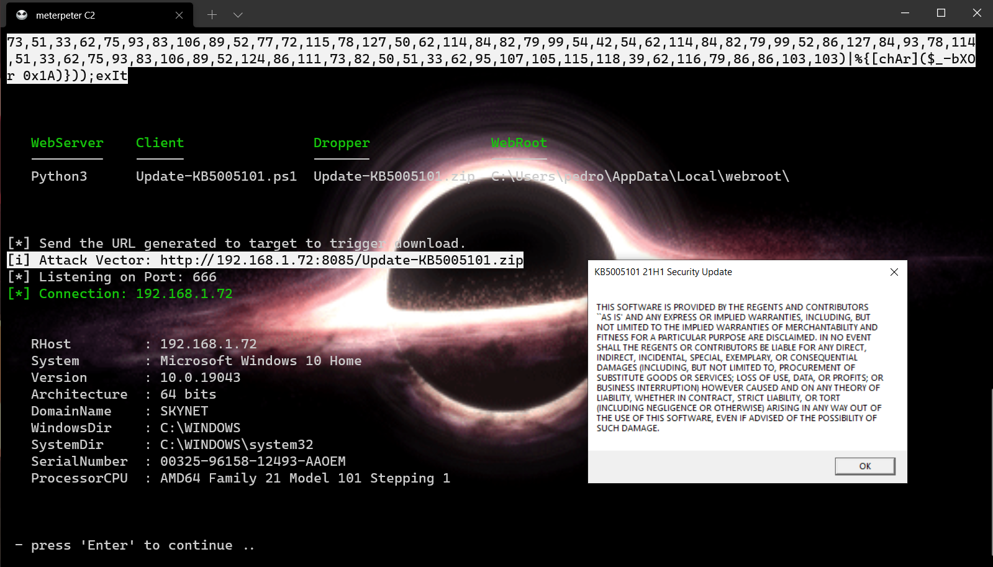This screenshot has width=993, height=567.
Task: Click Update-KB5005101.ps1 client filename
Action: tap(216, 176)
